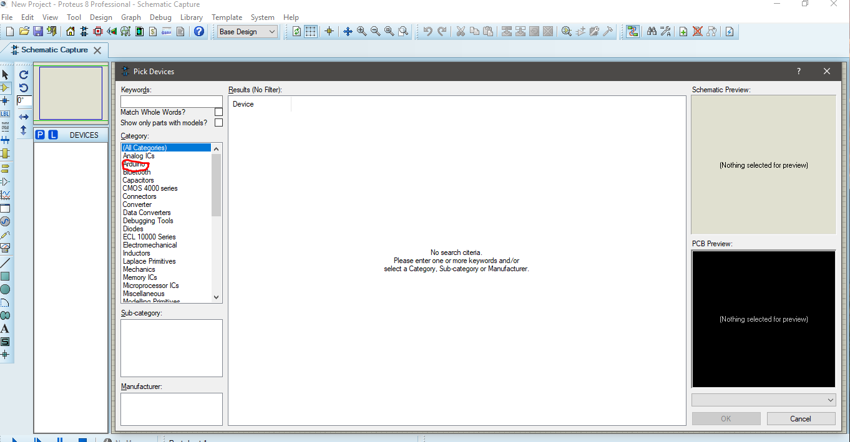This screenshot has height=442, width=850.
Task: Select the 2D Graphics Line tool
Action: (5, 263)
